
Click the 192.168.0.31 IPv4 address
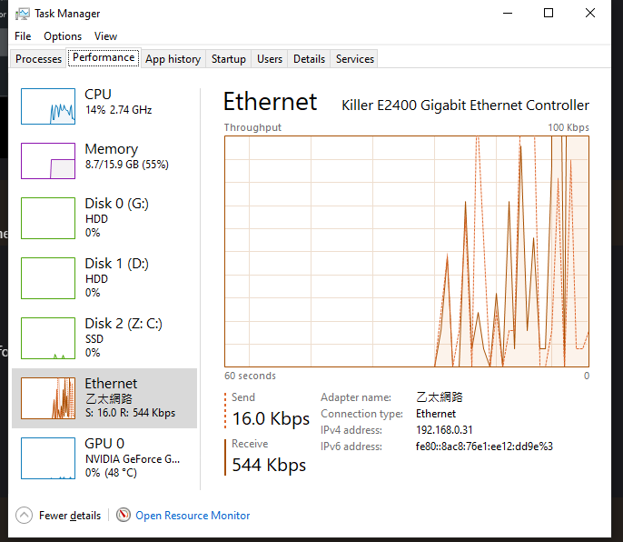point(444,430)
